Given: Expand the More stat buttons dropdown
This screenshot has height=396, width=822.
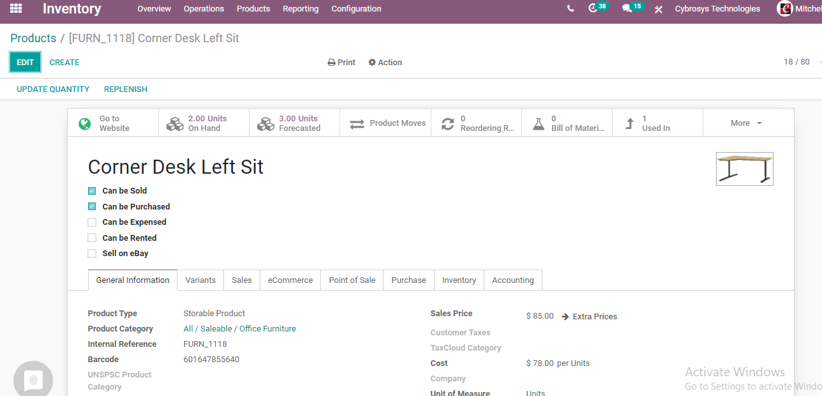Looking at the screenshot, I should pos(748,123).
